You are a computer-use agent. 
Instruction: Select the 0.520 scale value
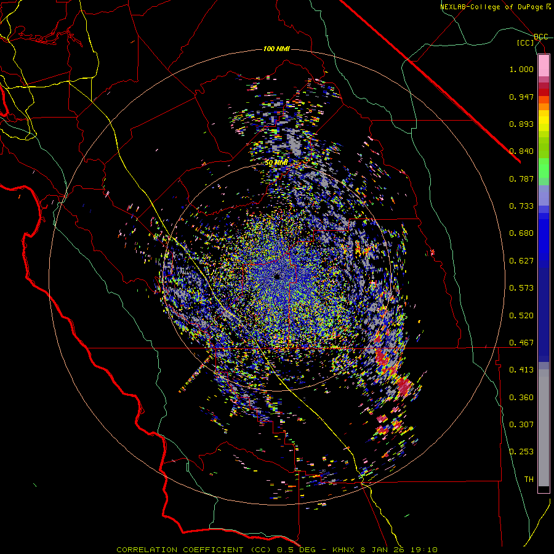click(x=521, y=316)
